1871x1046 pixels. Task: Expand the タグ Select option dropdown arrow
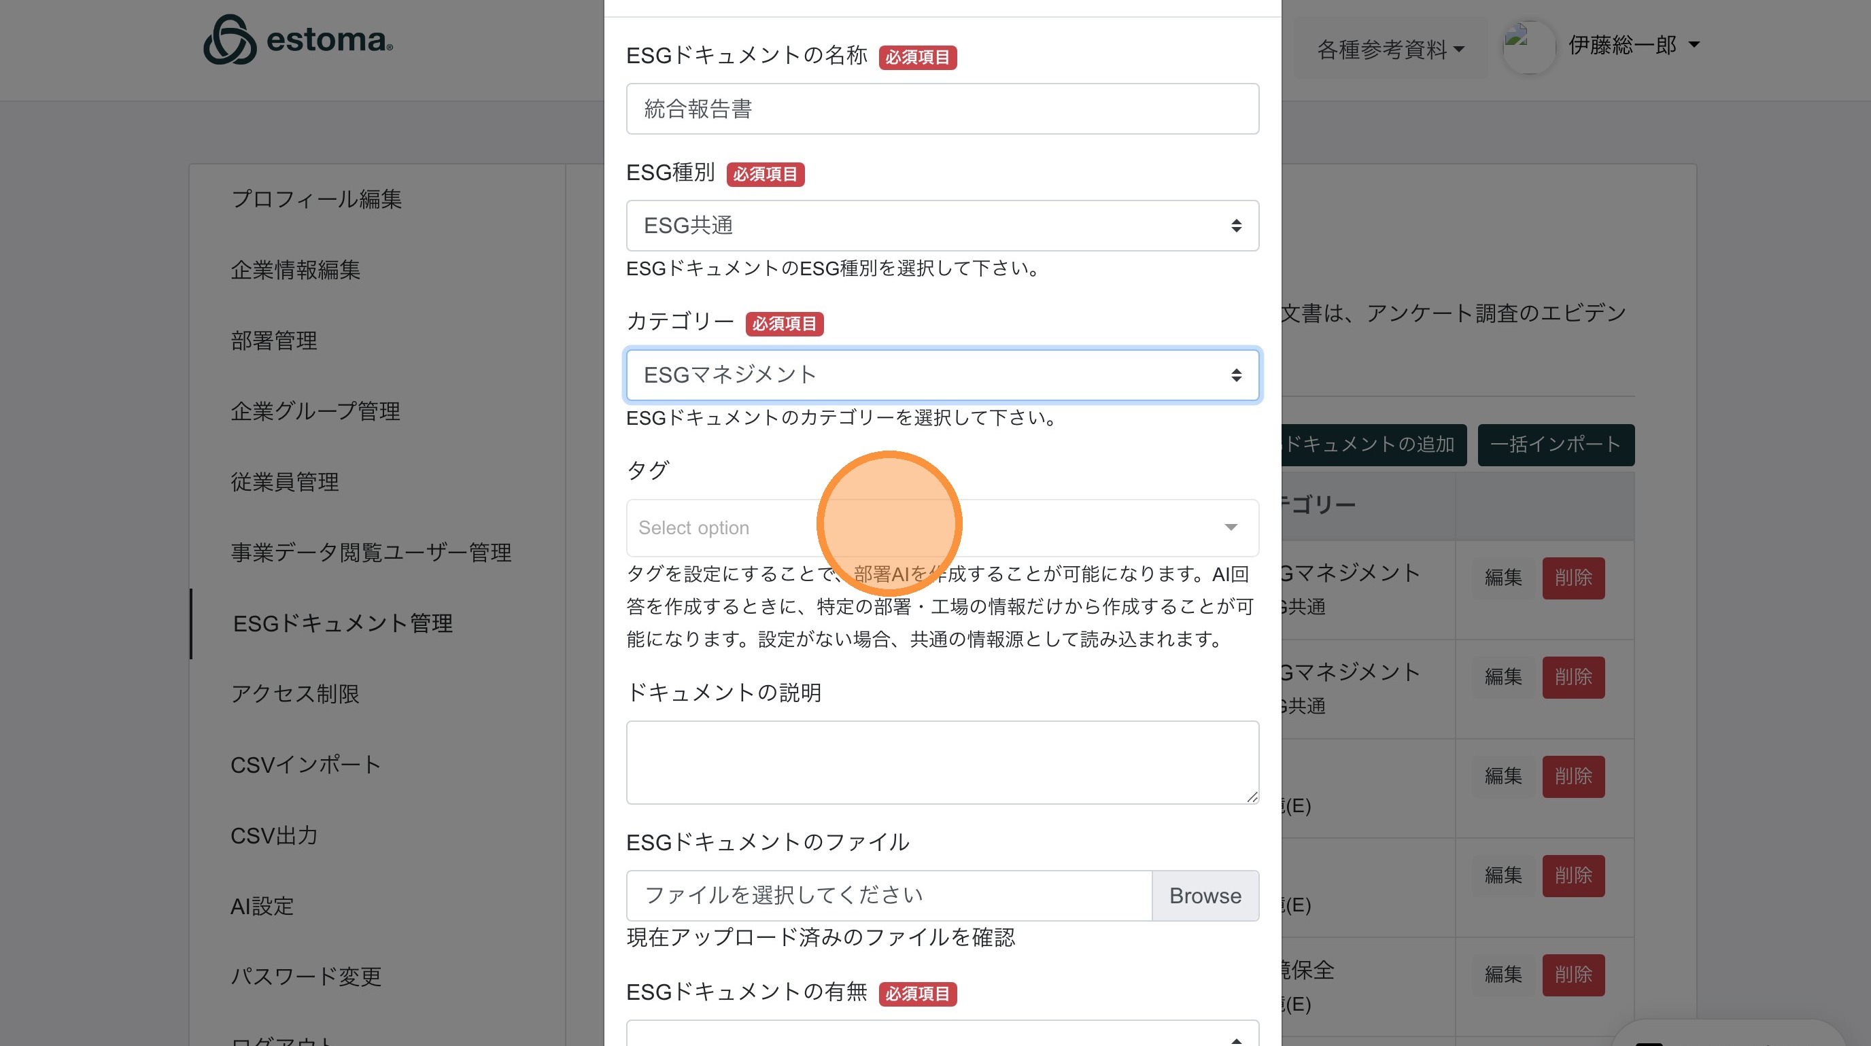[x=1231, y=527]
